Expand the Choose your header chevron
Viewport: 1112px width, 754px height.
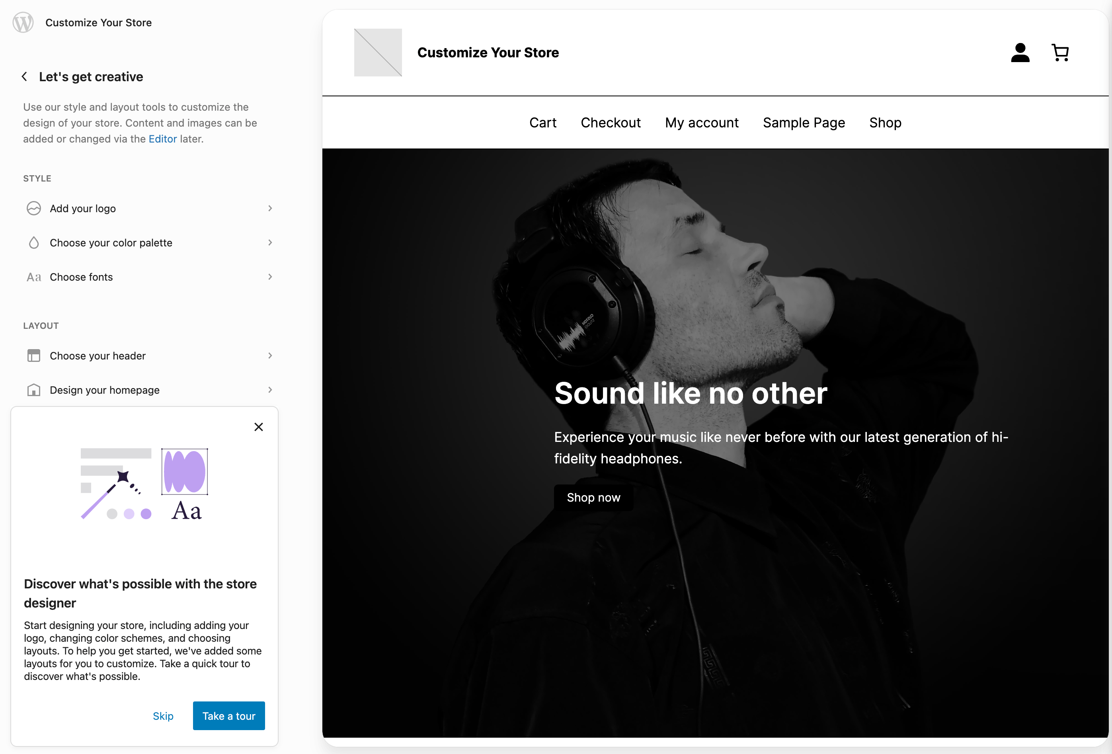point(270,356)
